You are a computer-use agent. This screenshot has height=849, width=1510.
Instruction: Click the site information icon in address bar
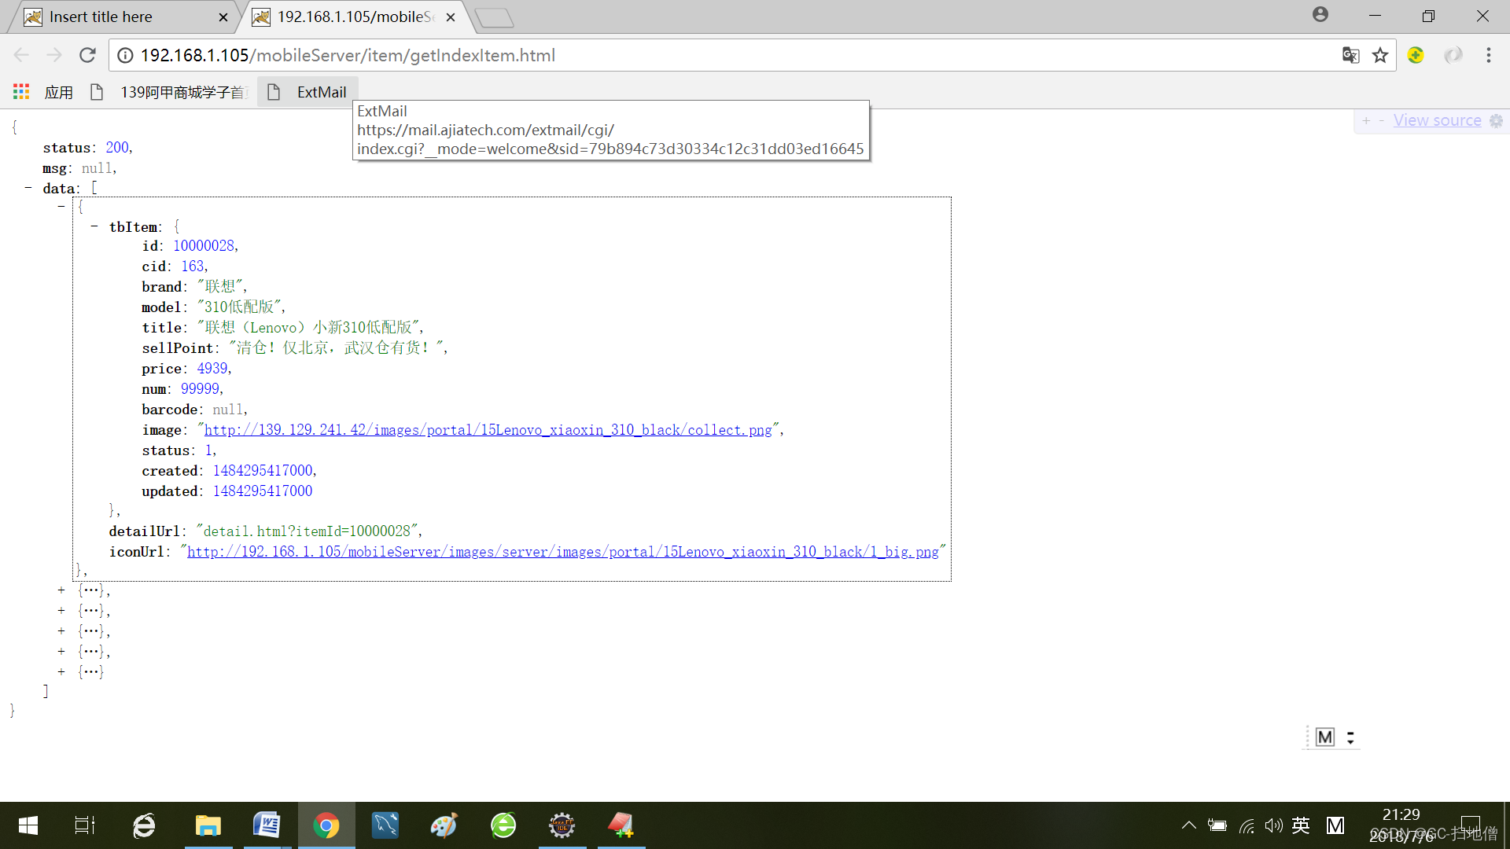[x=125, y=55]
